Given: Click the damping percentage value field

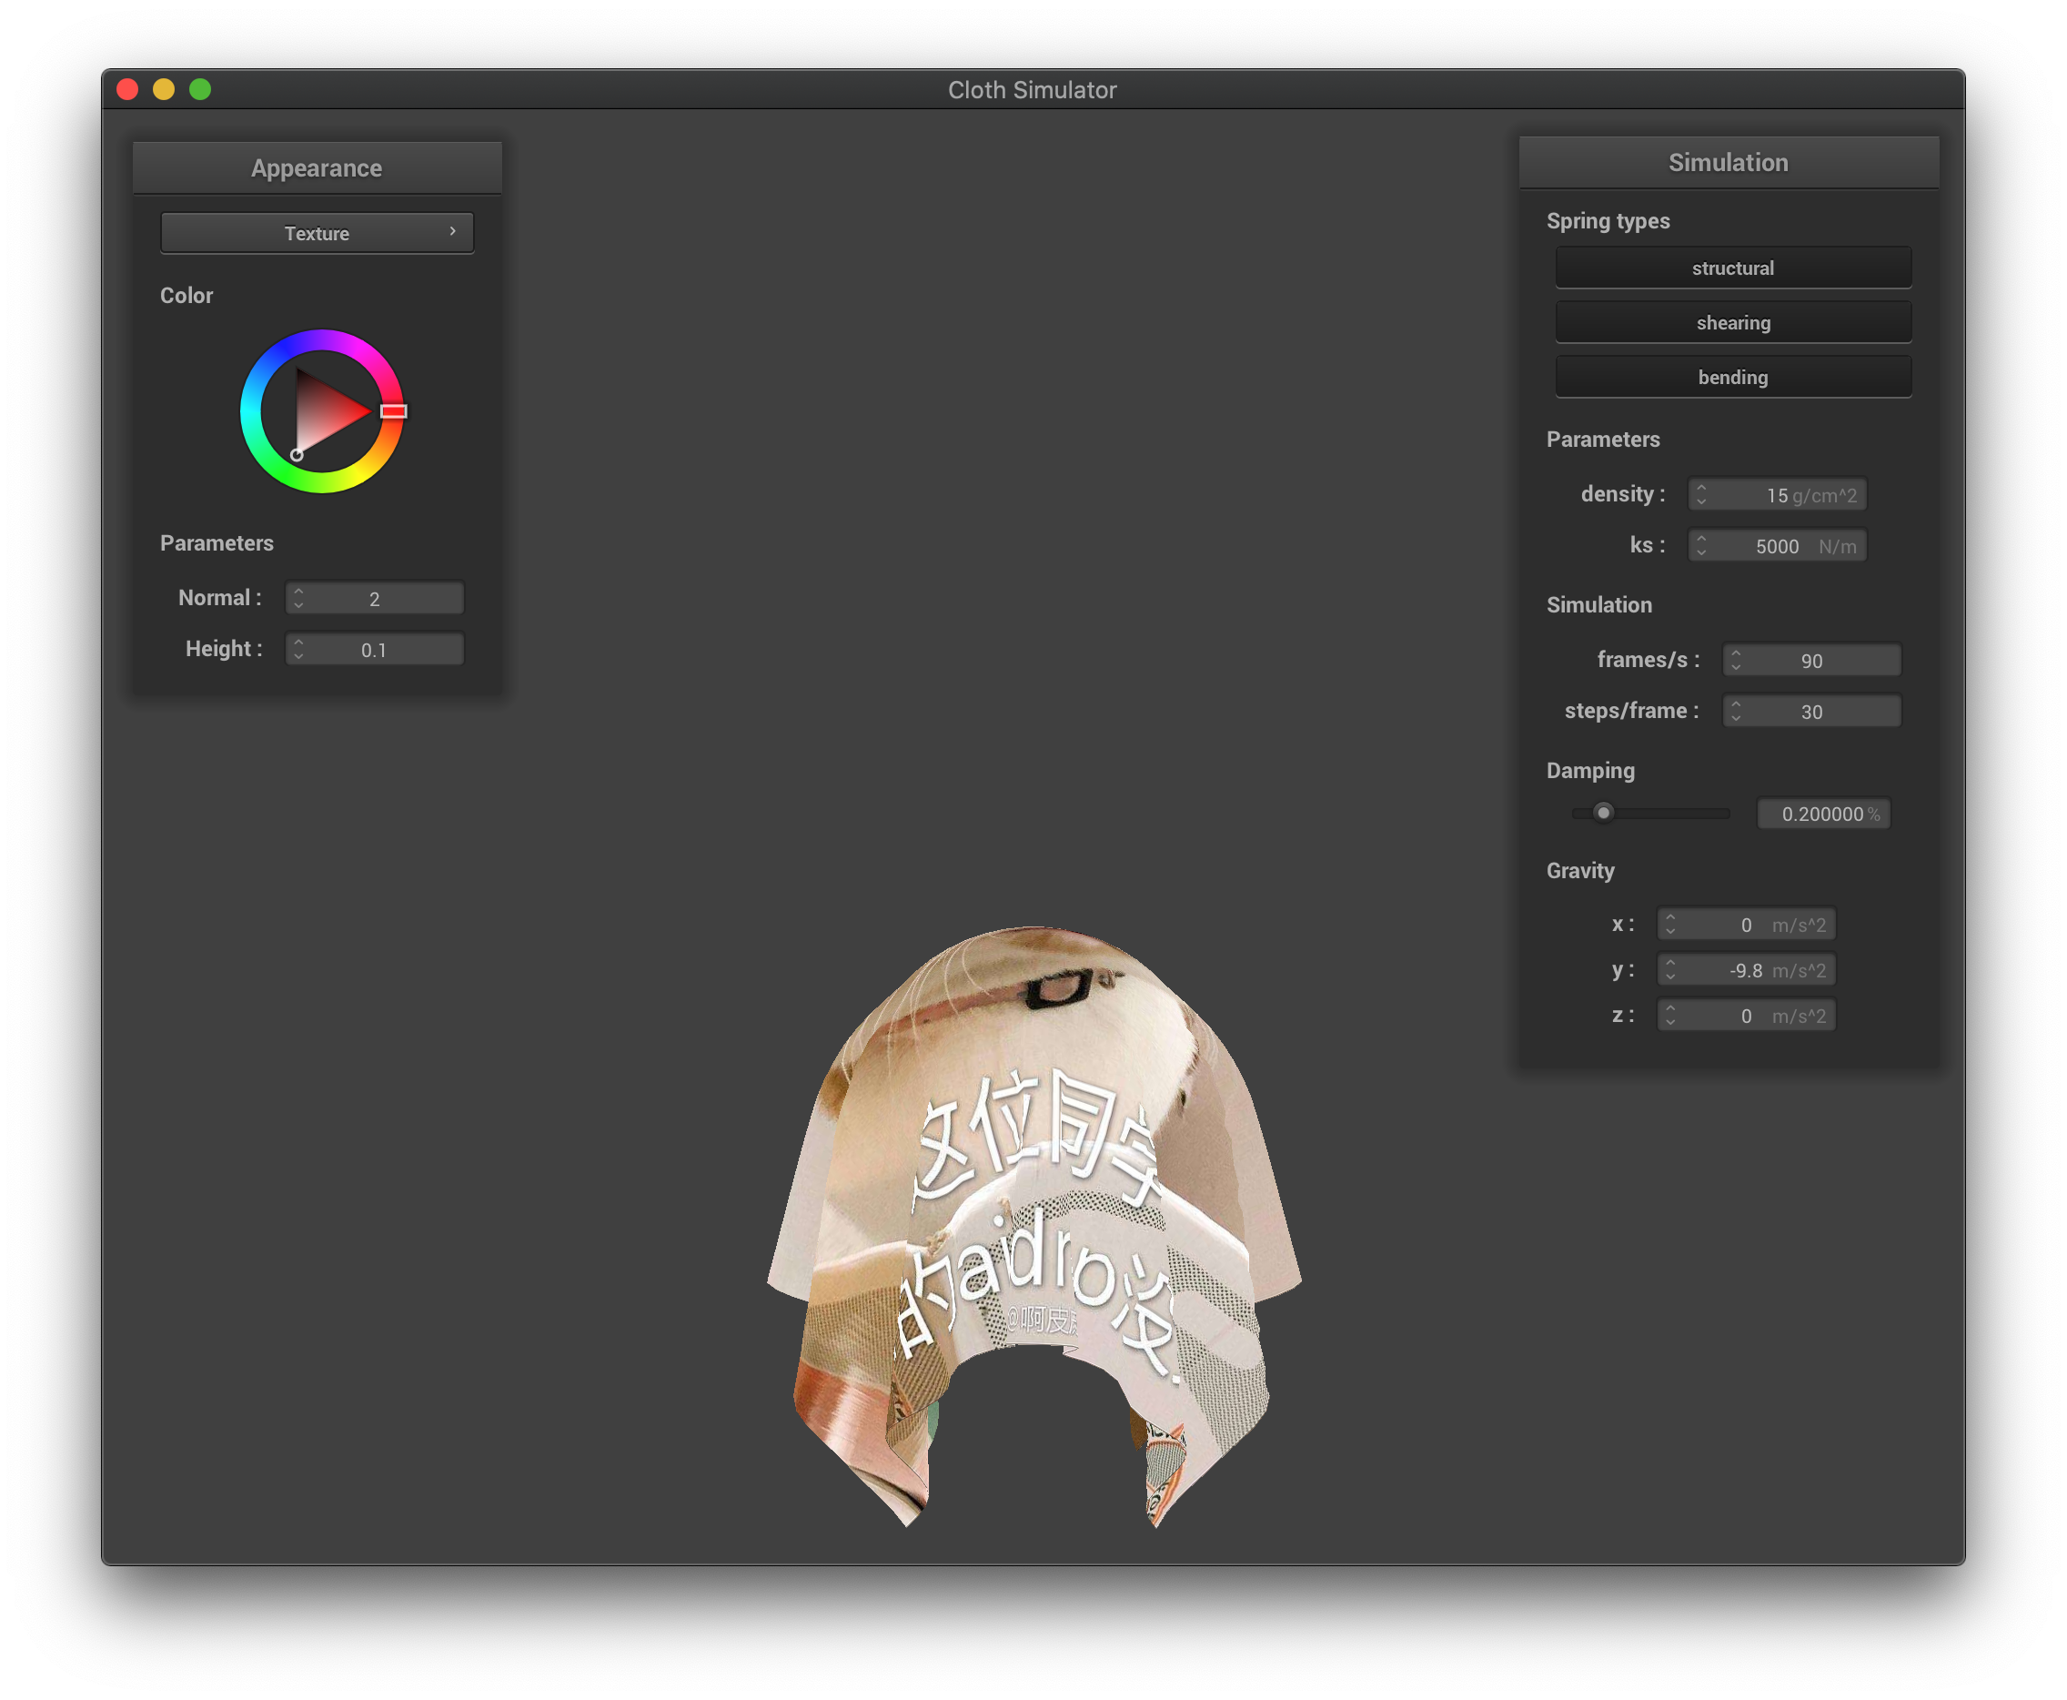Looking at the screenshot, I should [x=1822, y=814].
